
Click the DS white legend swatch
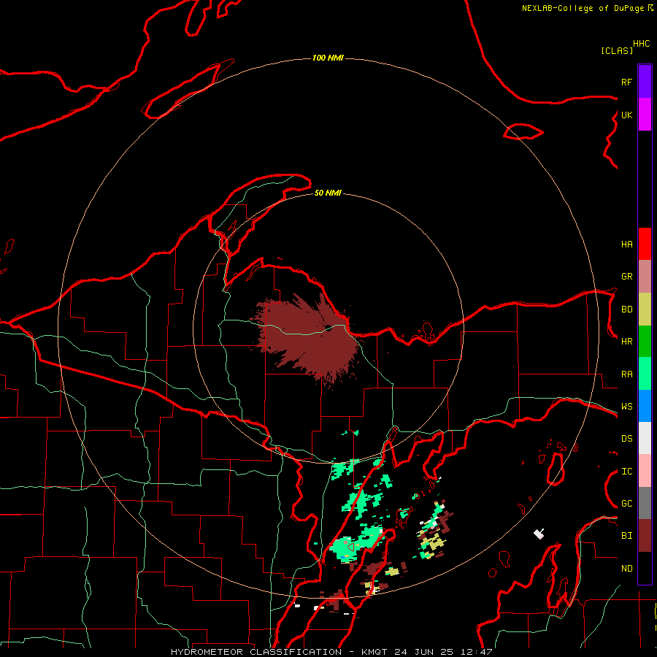645,438
